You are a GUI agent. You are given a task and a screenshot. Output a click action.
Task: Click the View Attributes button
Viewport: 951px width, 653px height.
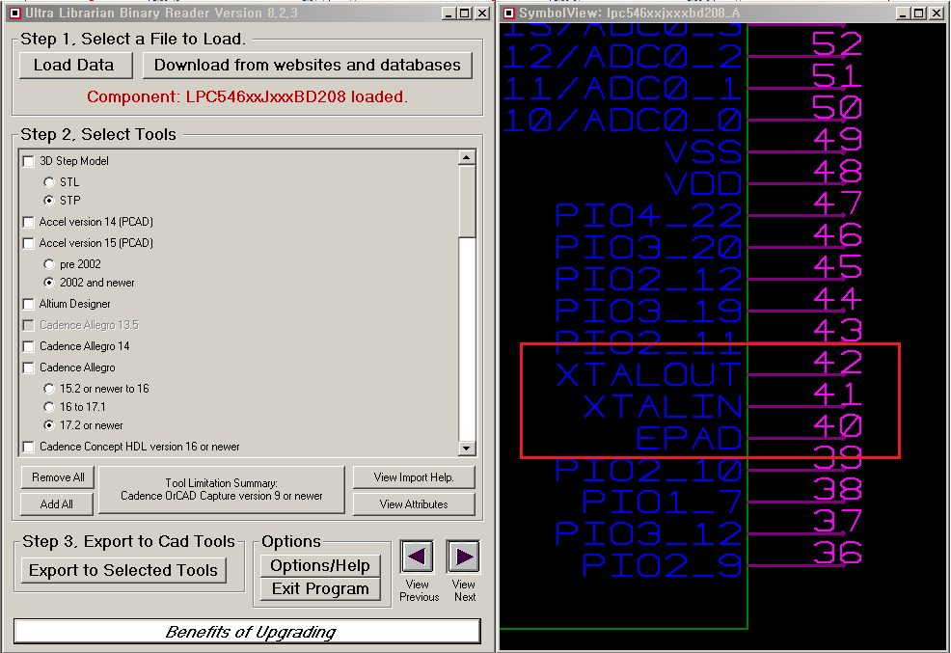click(x=414, y=503)
